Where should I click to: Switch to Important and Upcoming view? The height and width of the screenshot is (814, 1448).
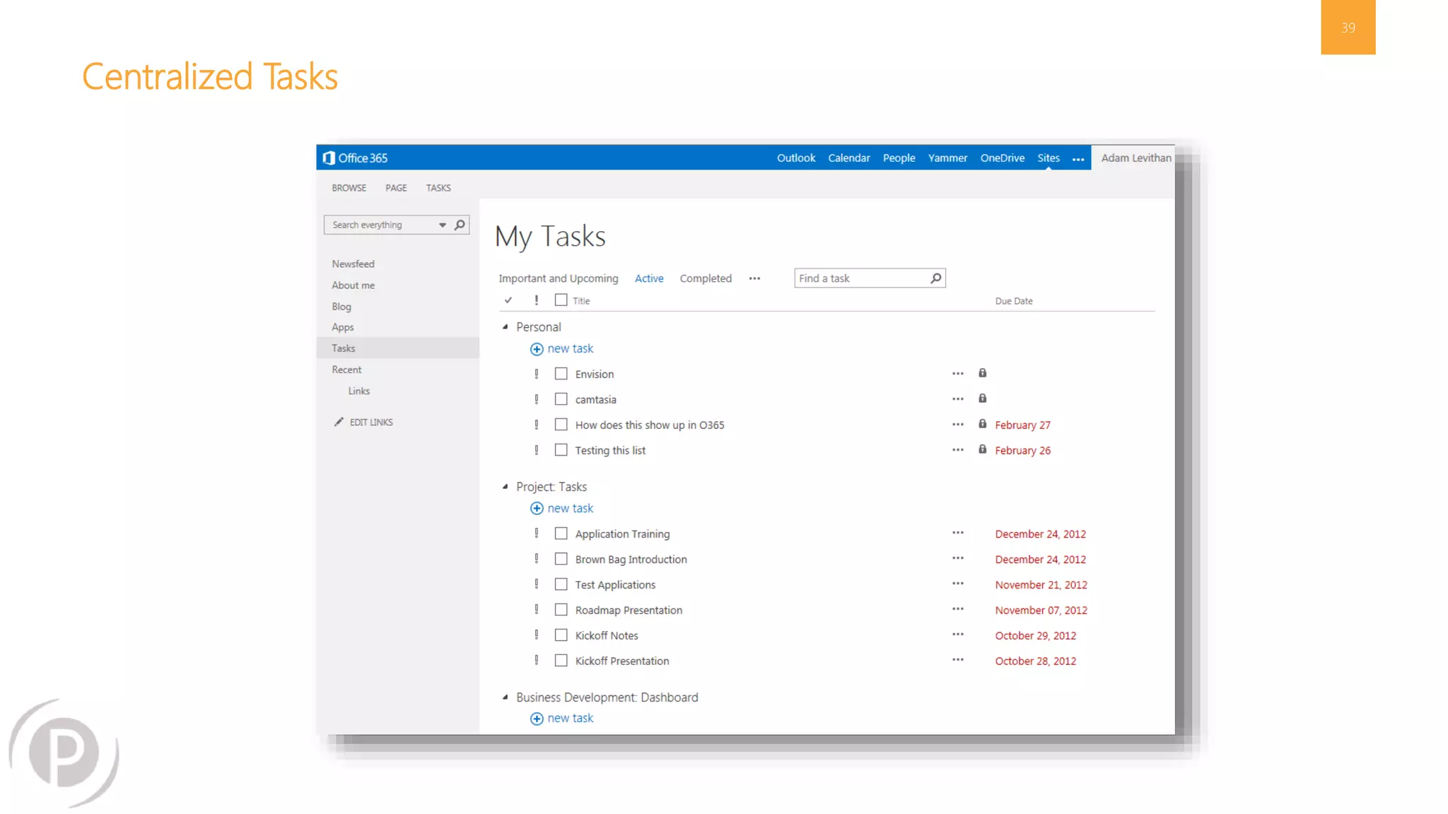[x=558, y=278]
